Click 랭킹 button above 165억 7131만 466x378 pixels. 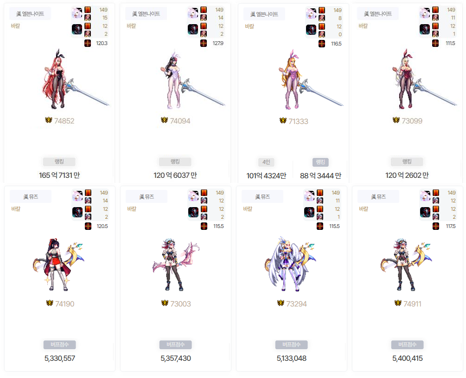(x=59, y=162)
